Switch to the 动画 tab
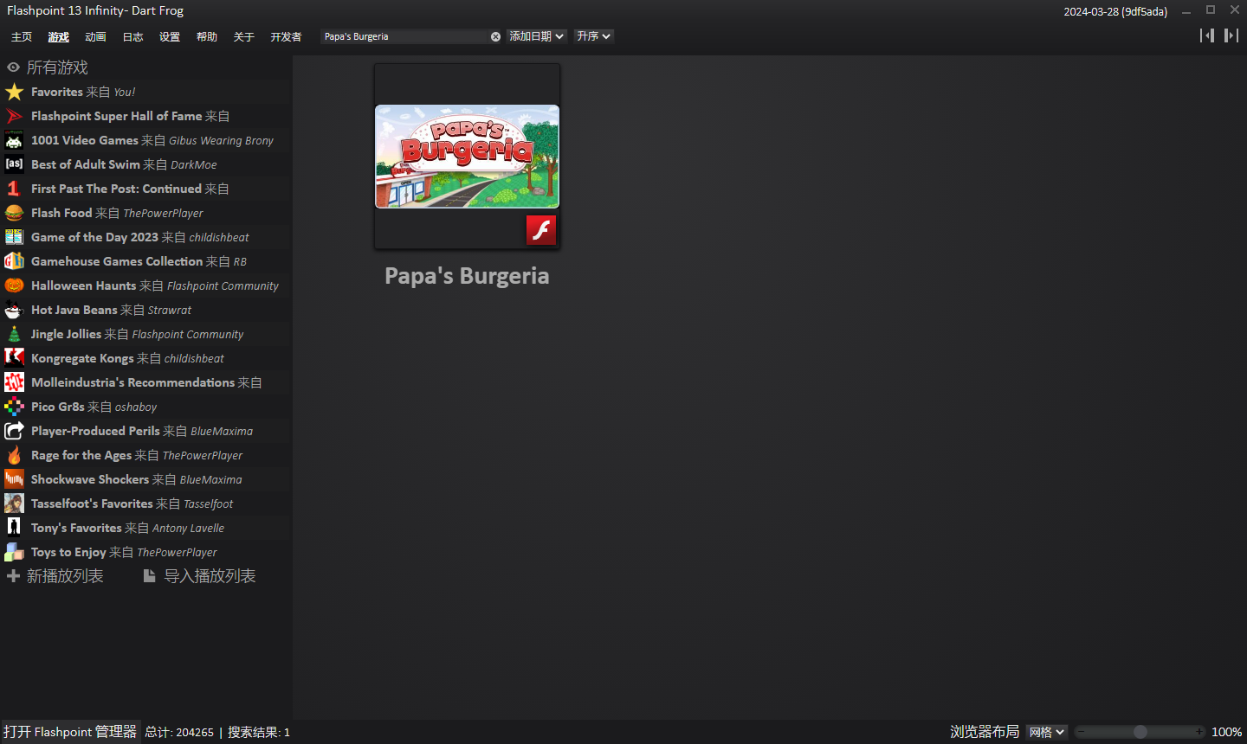 95,37
